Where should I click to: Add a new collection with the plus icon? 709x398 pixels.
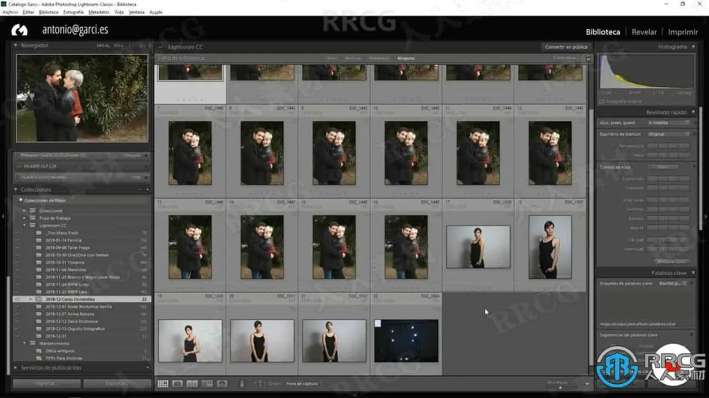(148, 190)
